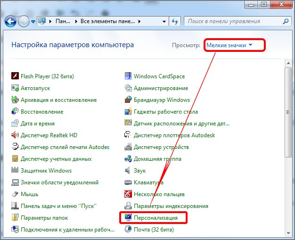
Task: Go back with the blue Back button
Action: (x=10, y=21)
